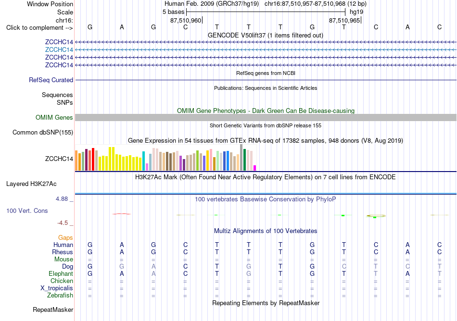This screenshot has height=321, width=457.
Task: Click the -4.5 lower scale value
Action: pyautogui.click(x=63, y=223)
